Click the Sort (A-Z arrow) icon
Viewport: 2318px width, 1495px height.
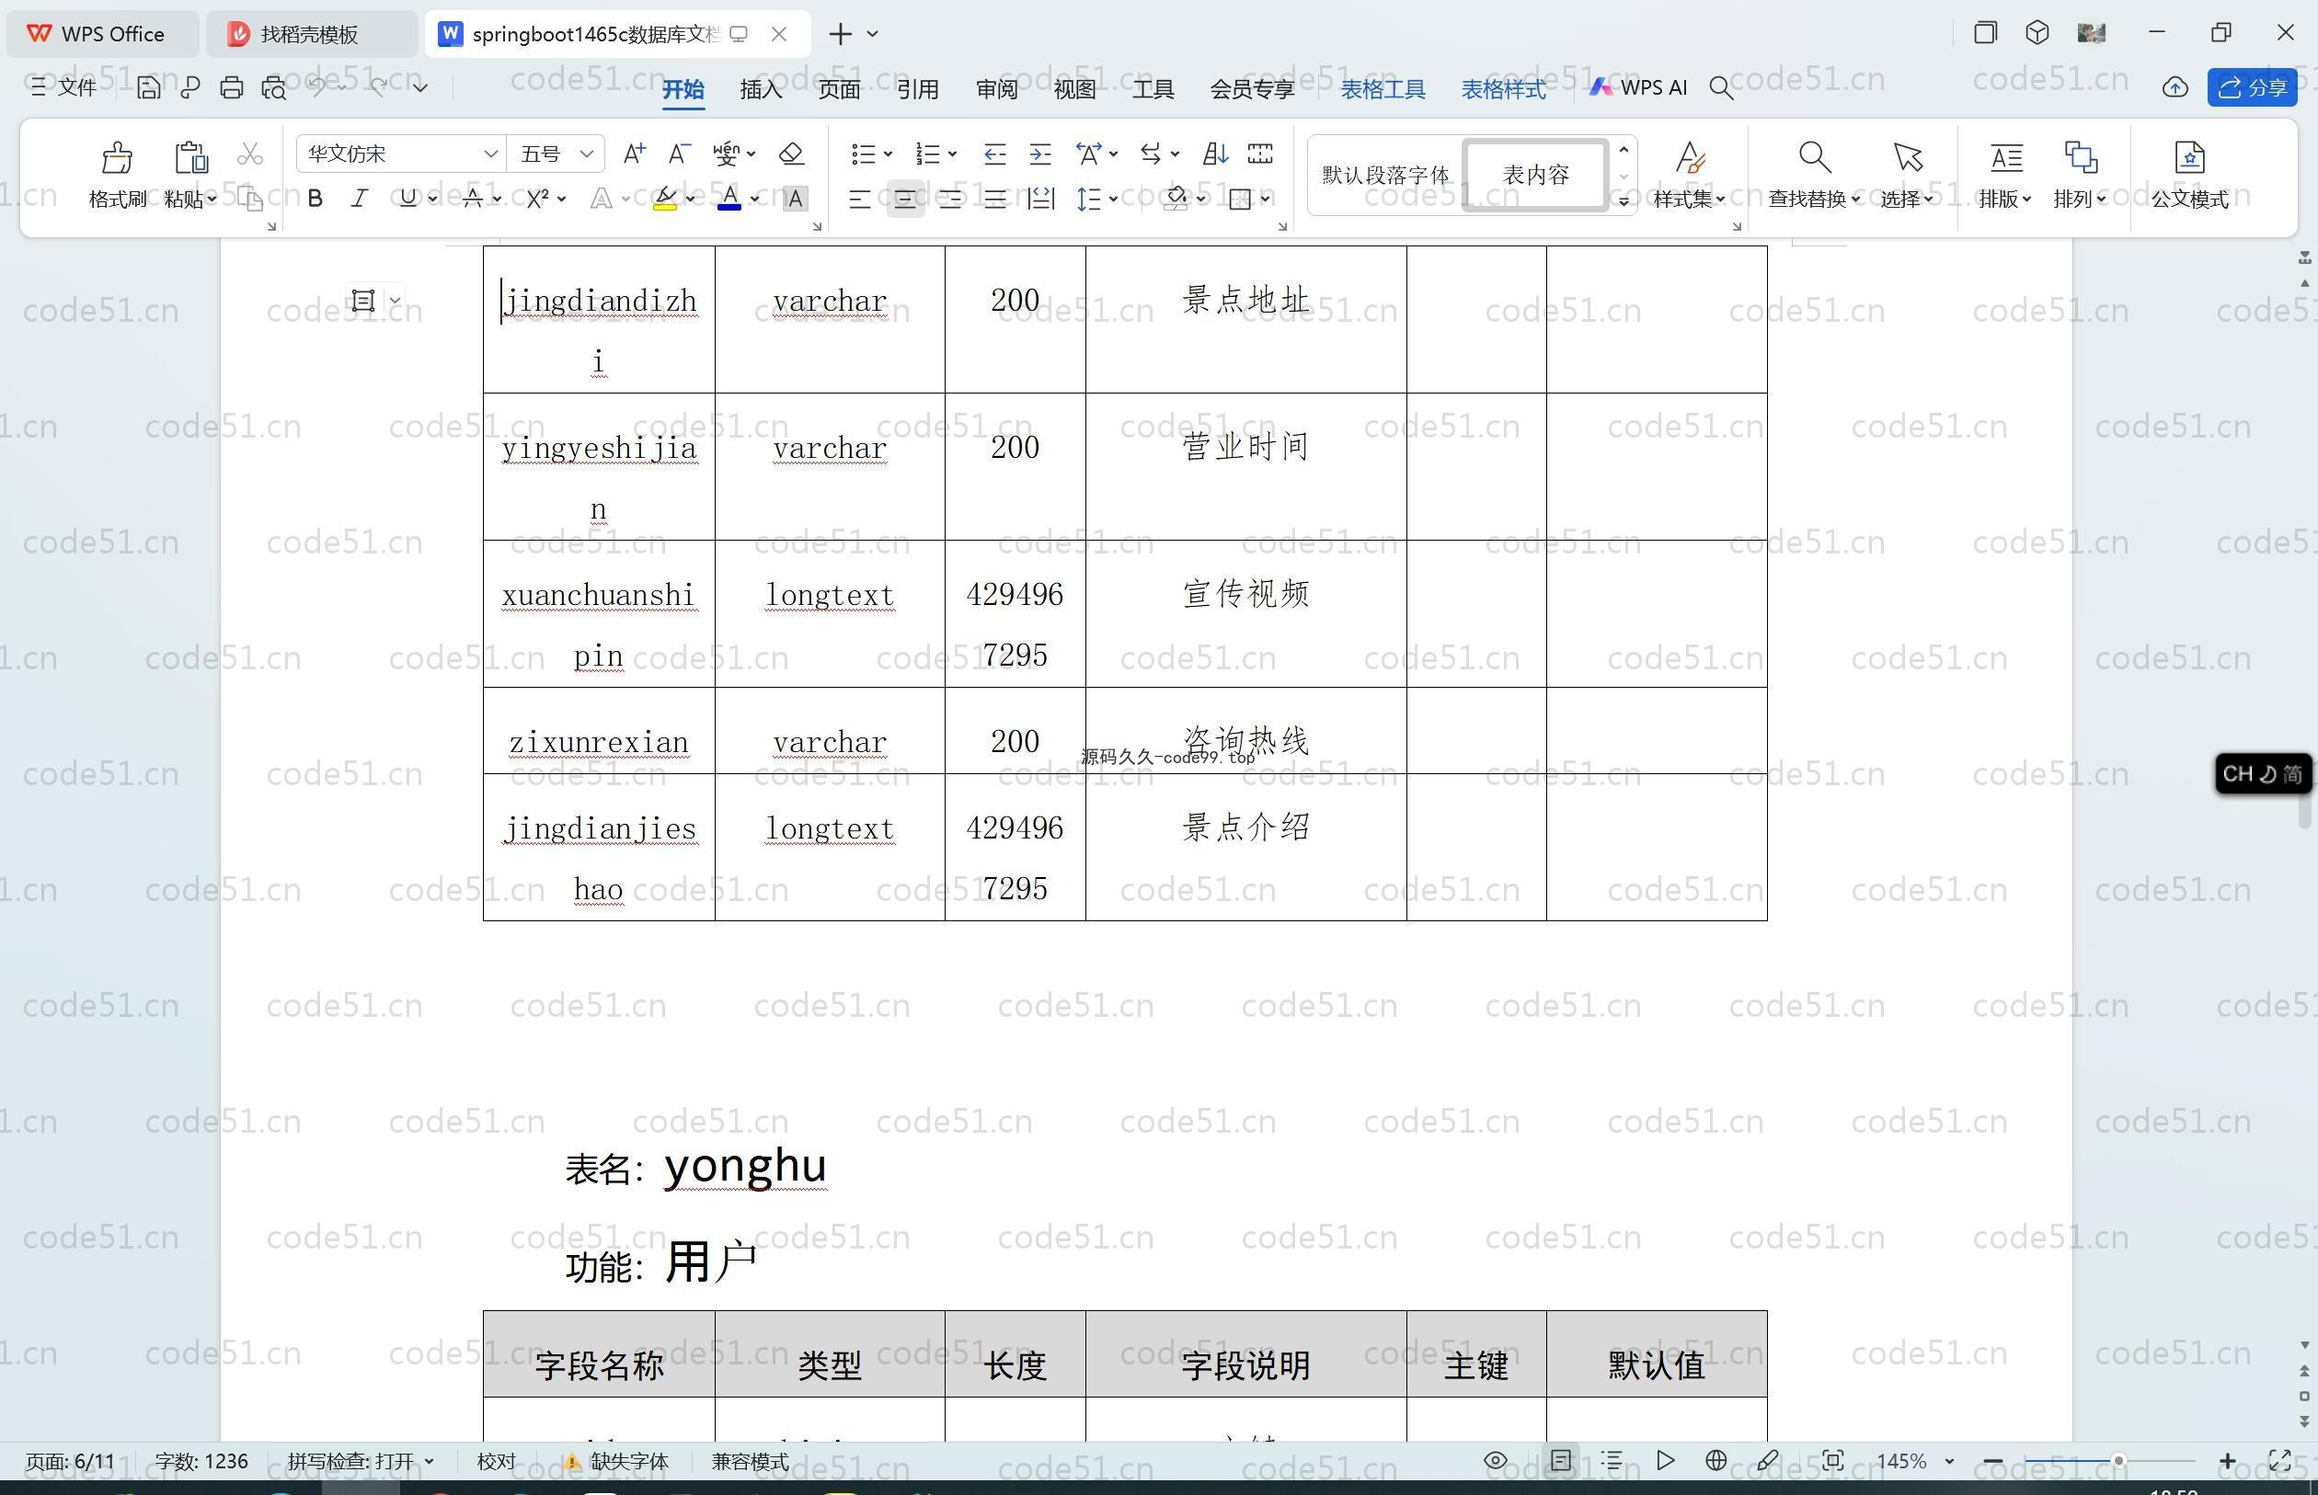(x=1215, y=154)
